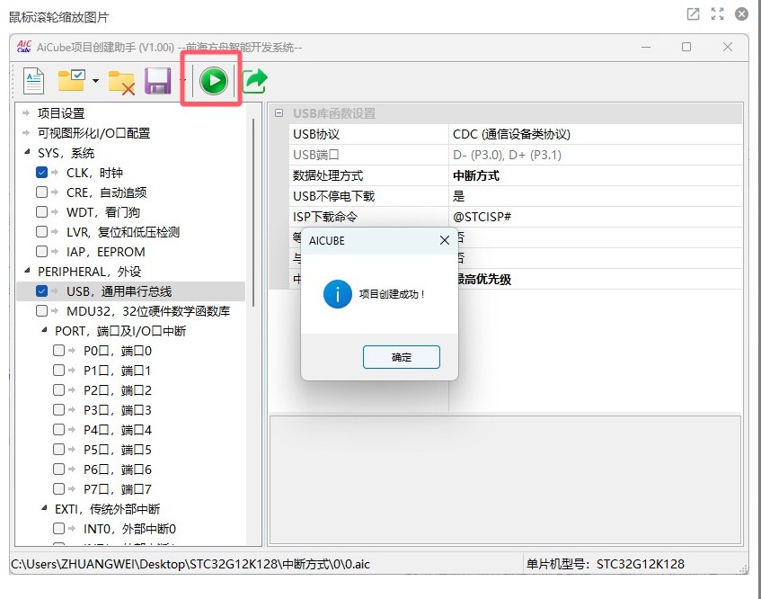Uncheck the CLK 时钟 checkbox

click(41, 173)
